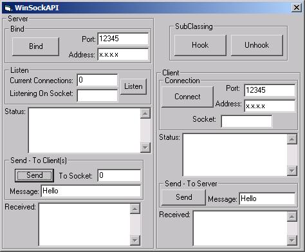This screenshot has width=305, height=252.
Task: Click Client Received scrollbar down arrow
Action: point(292,240)
